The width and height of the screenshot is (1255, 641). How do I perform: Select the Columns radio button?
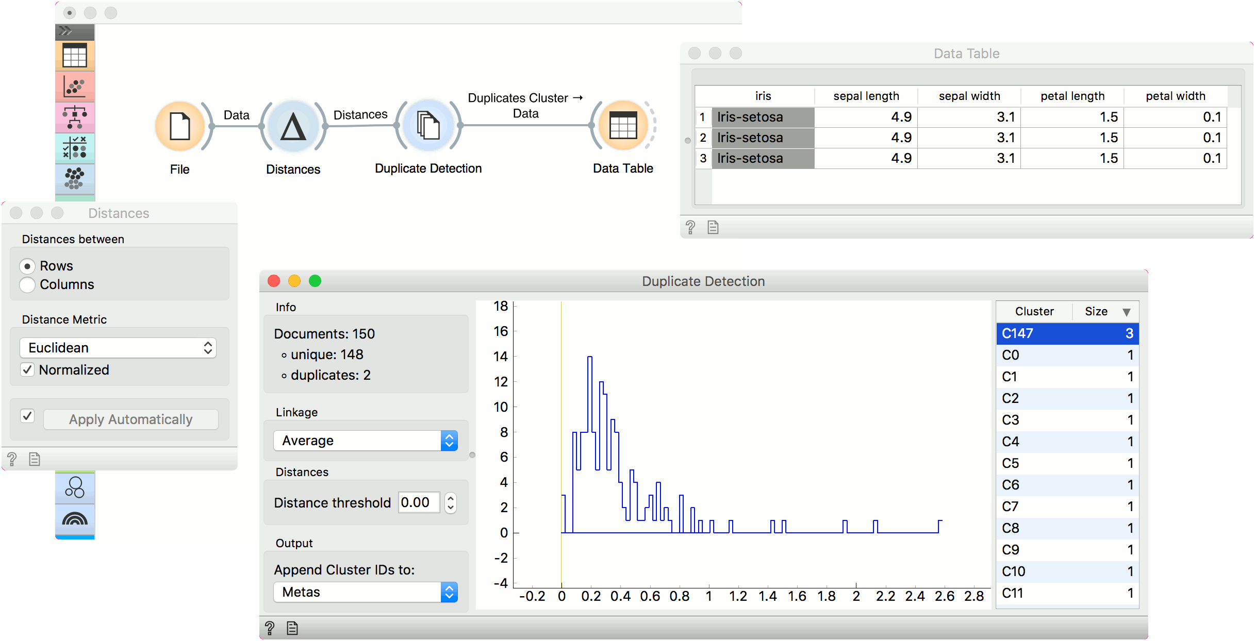click(x=27, y=284)
